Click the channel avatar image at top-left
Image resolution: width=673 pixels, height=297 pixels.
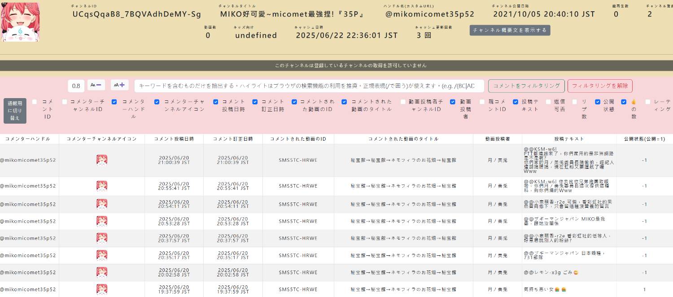(20, 22)
